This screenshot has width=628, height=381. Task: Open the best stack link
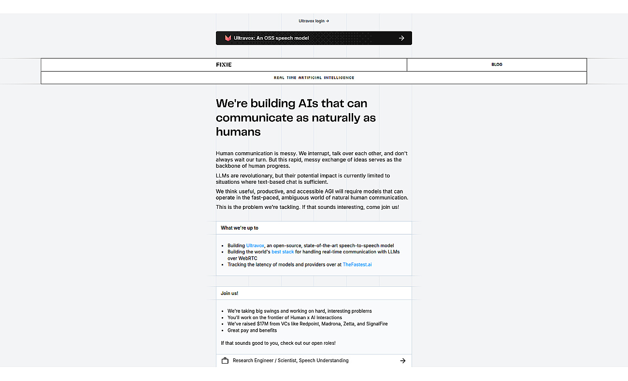click(x=283, y=252)
